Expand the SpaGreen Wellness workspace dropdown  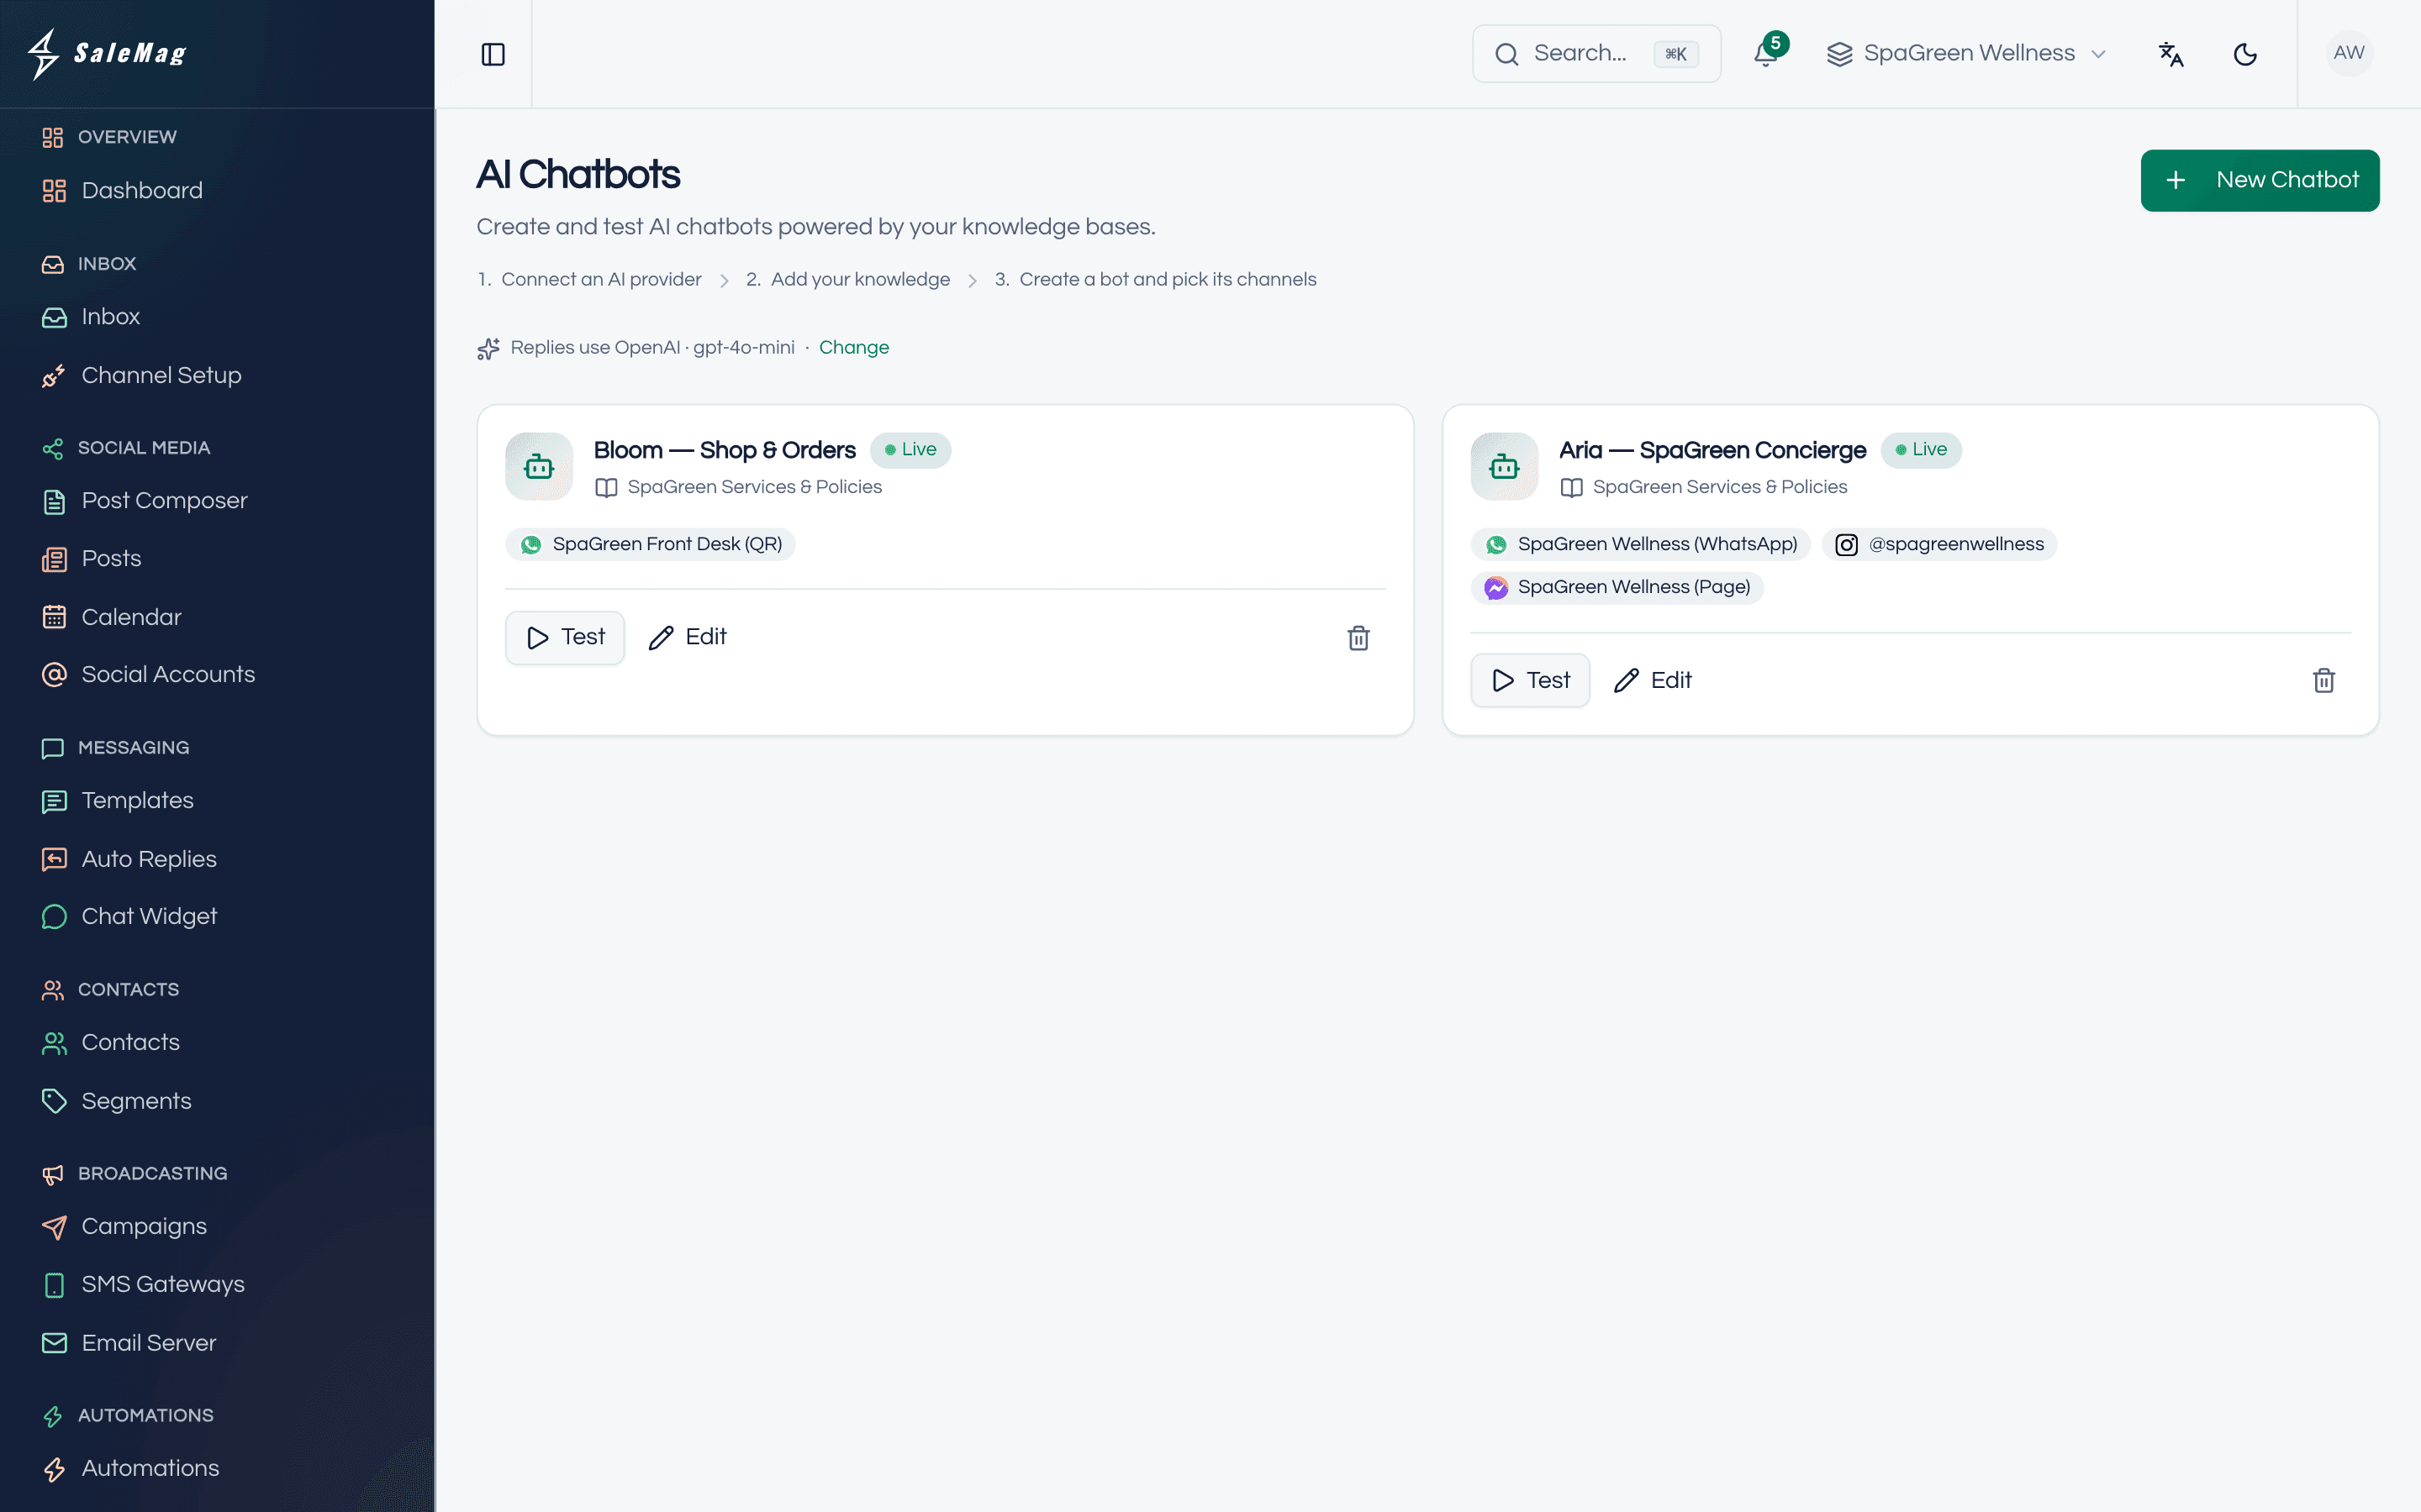(x=1967, y=54)
